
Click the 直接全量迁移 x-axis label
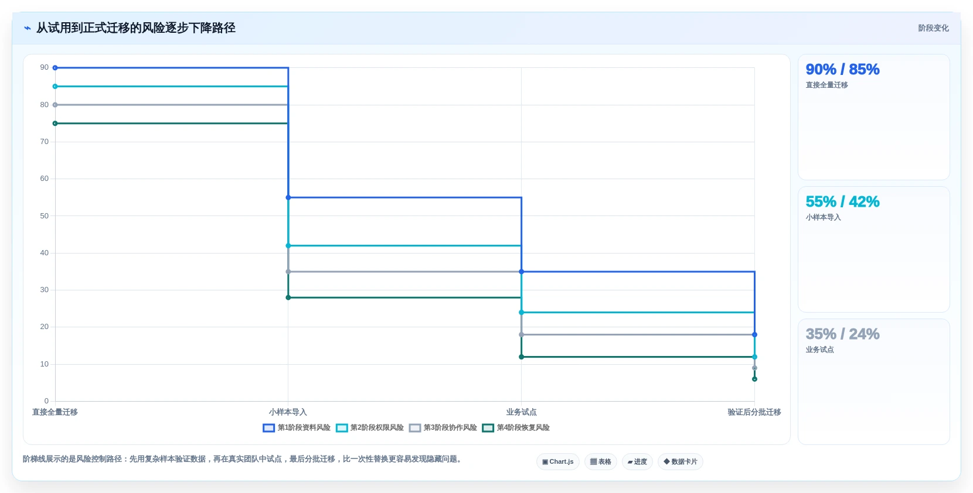[55, 412]
